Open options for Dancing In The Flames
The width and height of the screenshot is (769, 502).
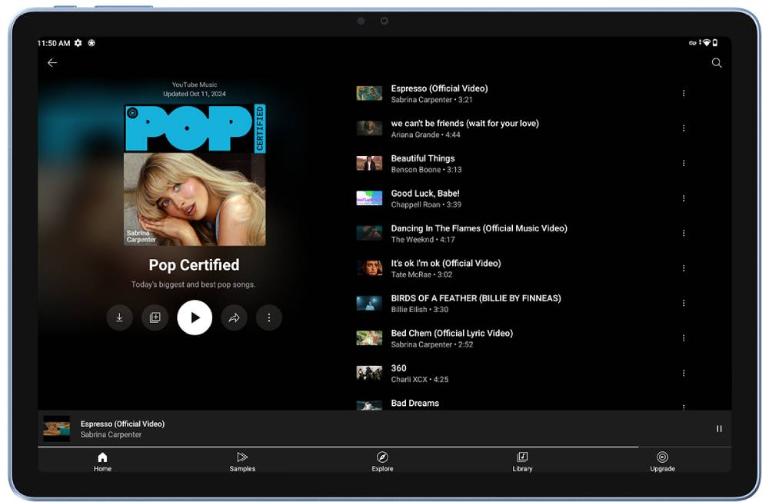point(684,234)
